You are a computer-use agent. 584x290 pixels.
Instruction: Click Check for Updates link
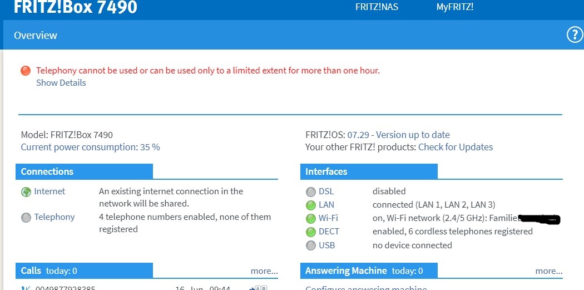456,148
